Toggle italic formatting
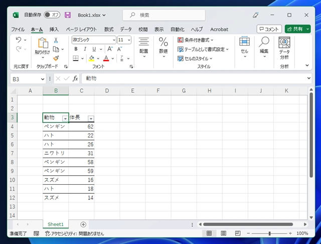 coord(85,49)
